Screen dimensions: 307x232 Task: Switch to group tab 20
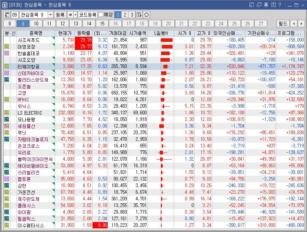pyautogui.click(x=169, y=24)
